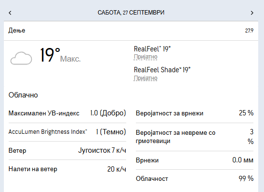
Task: Click the cloudy weather icon
Action: point(21,58)
